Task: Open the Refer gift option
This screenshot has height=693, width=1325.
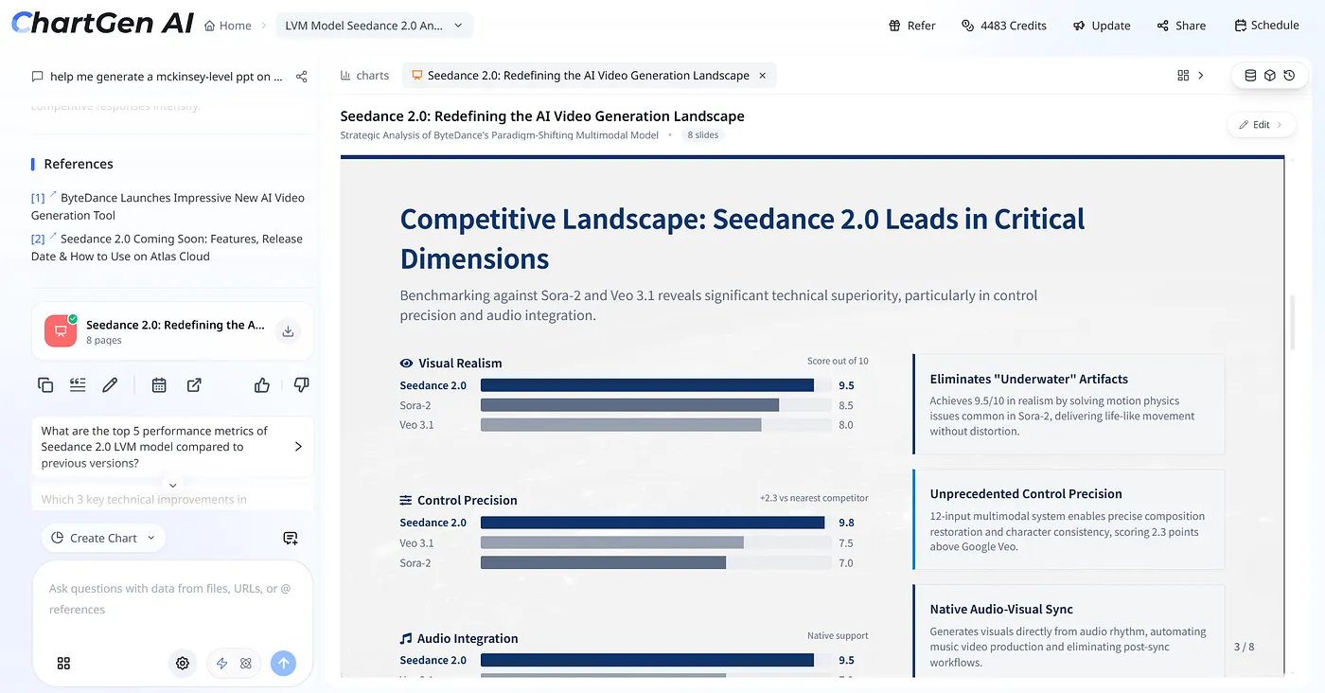Action: (912, 26)
